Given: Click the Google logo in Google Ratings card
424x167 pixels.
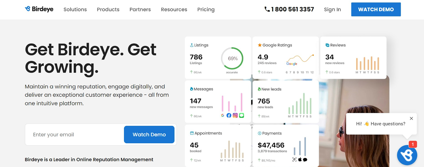Looking at the screenshot, I should tap(291, 64).
